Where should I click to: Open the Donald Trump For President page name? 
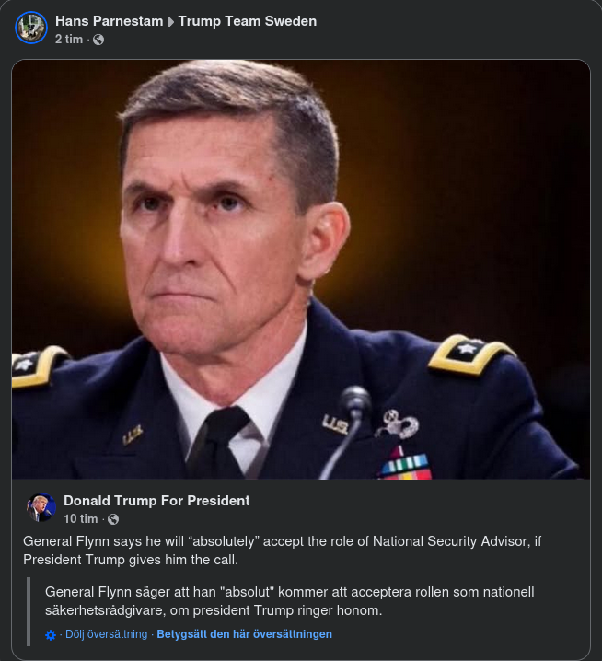pos(156,501)
